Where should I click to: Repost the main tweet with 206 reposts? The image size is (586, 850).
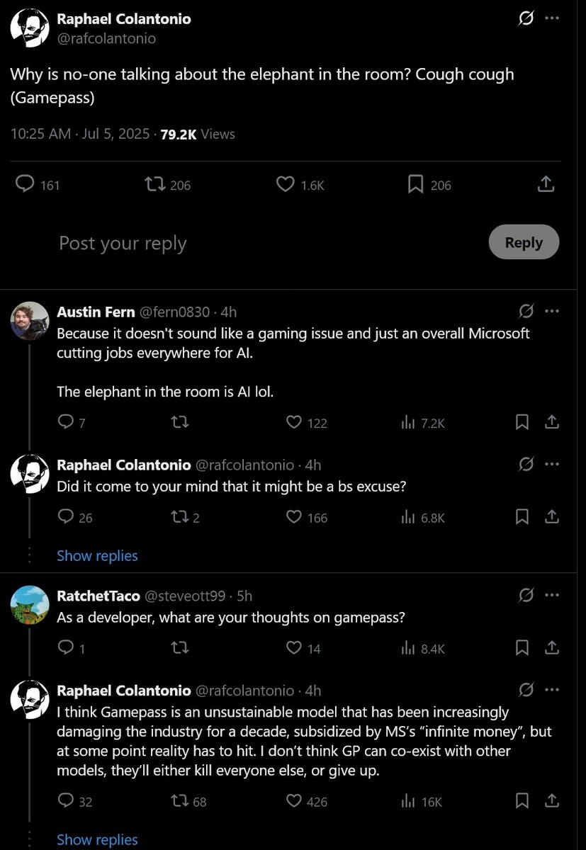click(x=154, y=185)
